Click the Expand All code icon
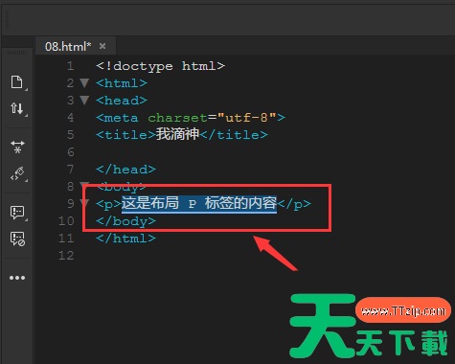This screenshot has width=455, height=364. (x=17, y=147)
